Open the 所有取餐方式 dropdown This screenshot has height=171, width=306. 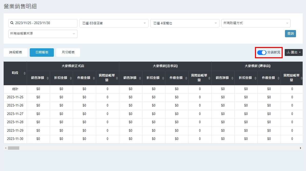[256, 23]
